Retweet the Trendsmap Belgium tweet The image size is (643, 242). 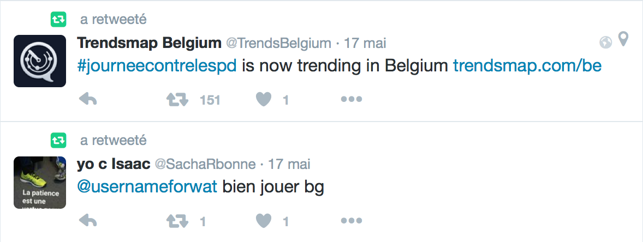coord(177,100)
